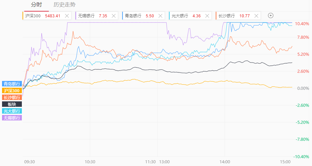Open the 长沙银行 10.77 quote chip
The image size is (312, 166).
click(234, 16)
